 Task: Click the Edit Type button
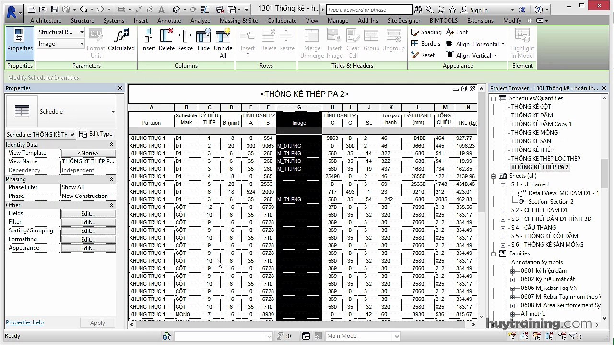95,134
